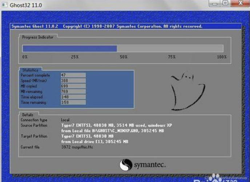
Task: Click the Statistics panel header
Action: [30, 70]
